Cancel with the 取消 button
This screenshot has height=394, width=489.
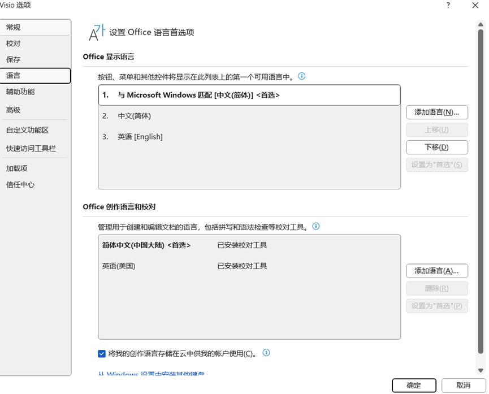click(x=464, y=386)
